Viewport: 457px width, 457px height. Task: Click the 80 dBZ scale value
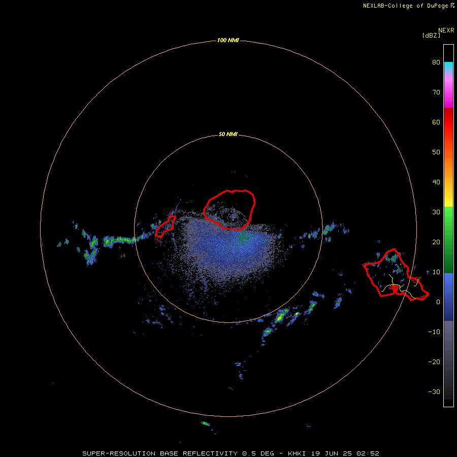436,62
